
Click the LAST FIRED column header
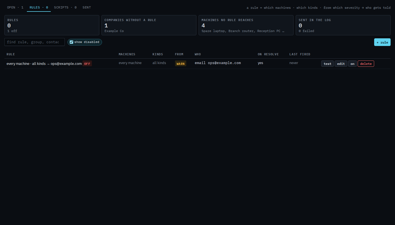click(300, 54)
